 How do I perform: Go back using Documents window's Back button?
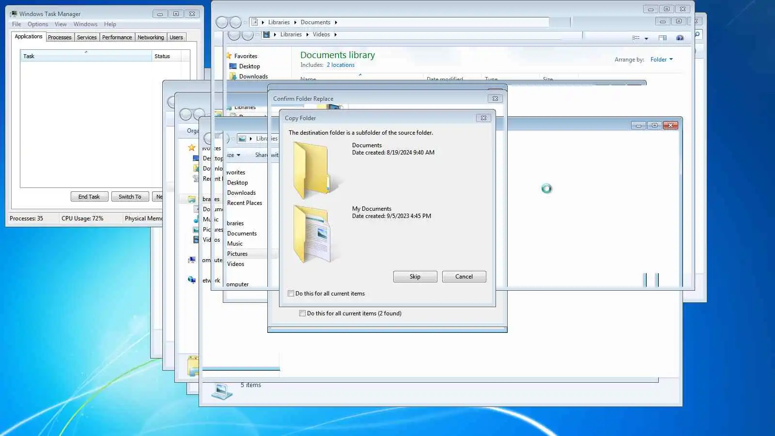pyautogui.click(x=222, y=22)
